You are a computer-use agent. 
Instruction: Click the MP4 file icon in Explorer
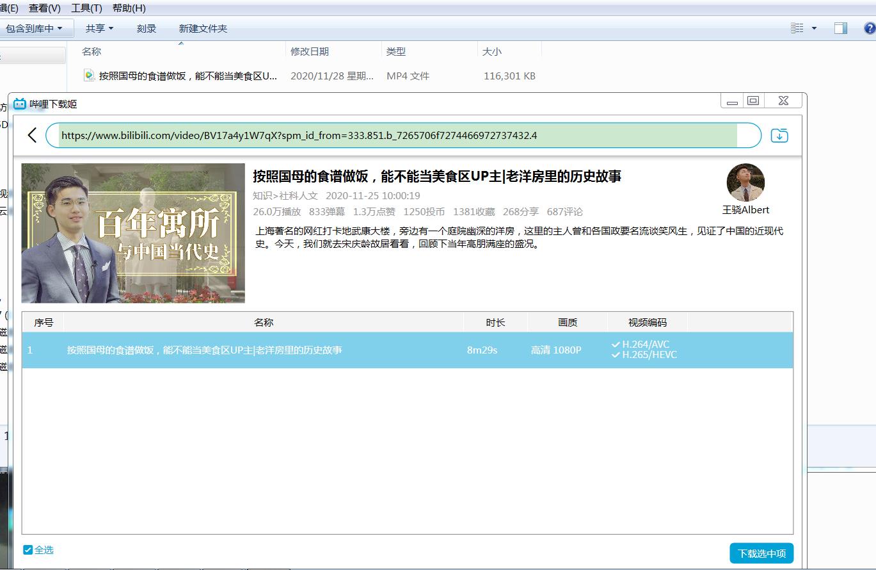(89, 76)
